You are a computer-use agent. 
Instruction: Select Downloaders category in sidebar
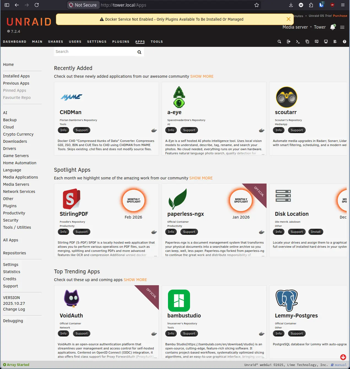(x=15, y=141)
